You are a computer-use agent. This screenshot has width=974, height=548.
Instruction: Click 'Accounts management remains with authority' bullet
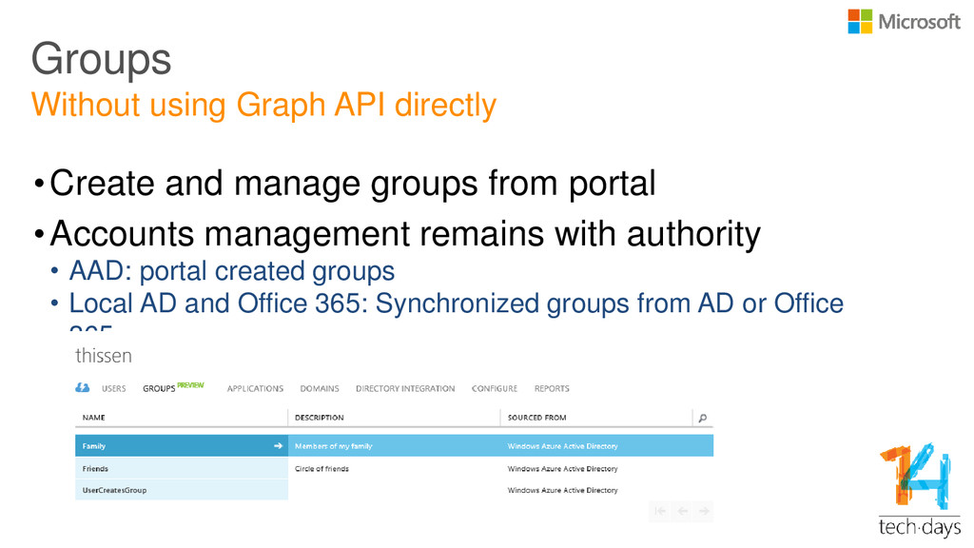(x=405, y=235)
